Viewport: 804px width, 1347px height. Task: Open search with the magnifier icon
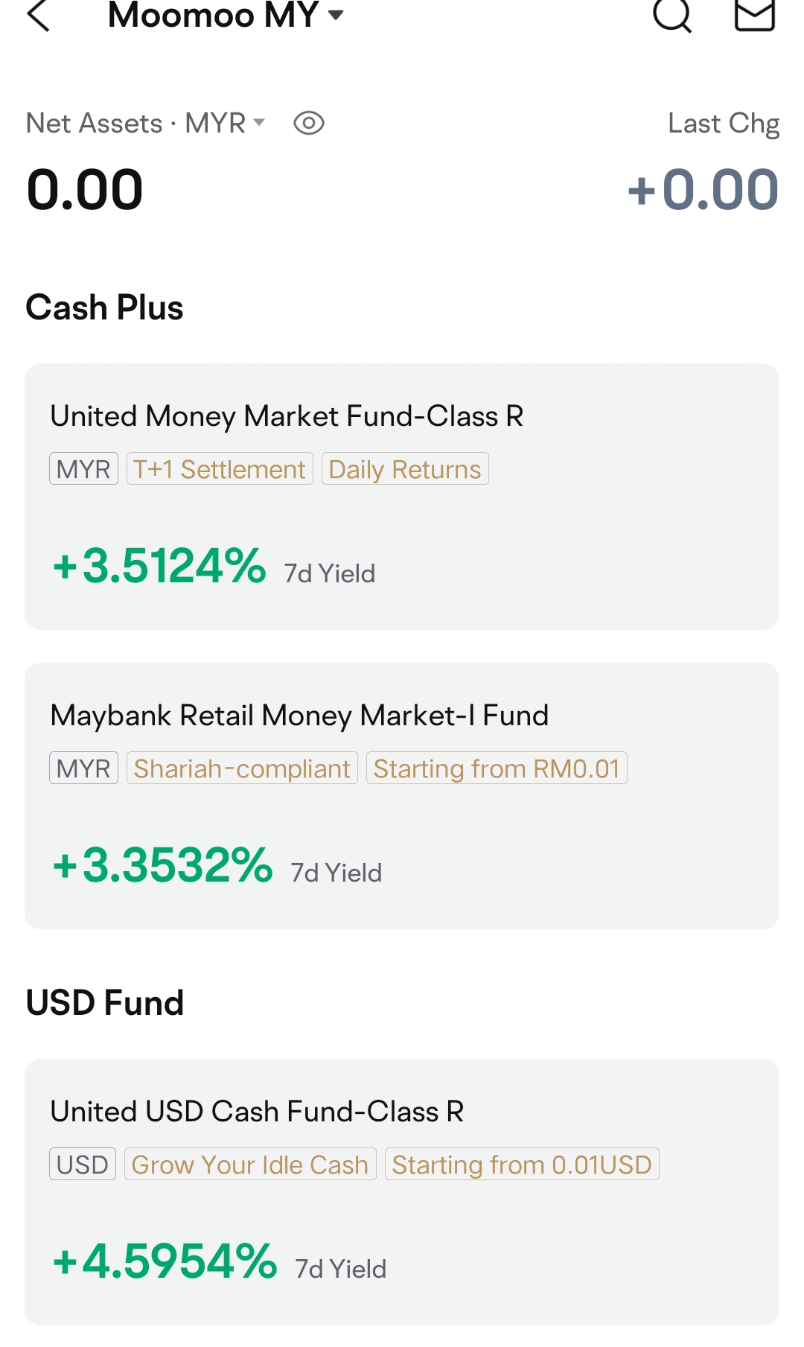pyautogui.click(x=672, y=15)
